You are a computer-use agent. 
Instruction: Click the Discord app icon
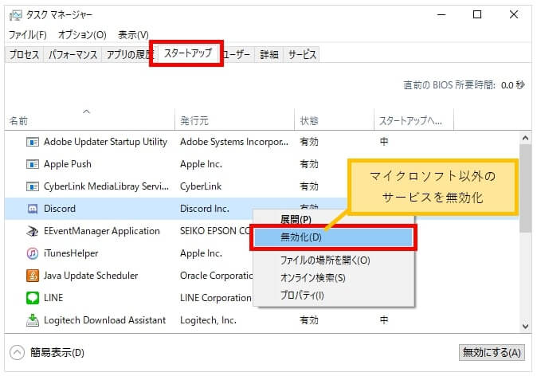click(33, 209)
